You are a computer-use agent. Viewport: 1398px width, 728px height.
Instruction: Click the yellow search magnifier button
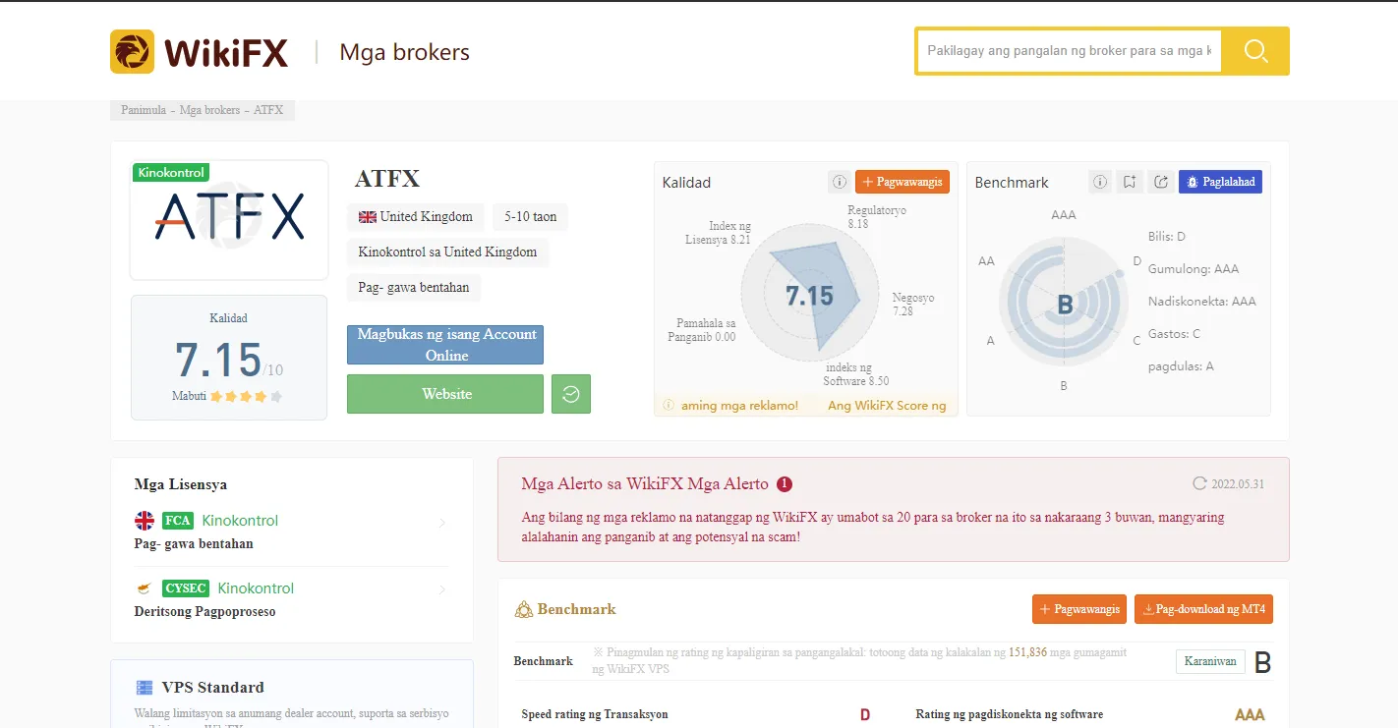[1255, 51]
